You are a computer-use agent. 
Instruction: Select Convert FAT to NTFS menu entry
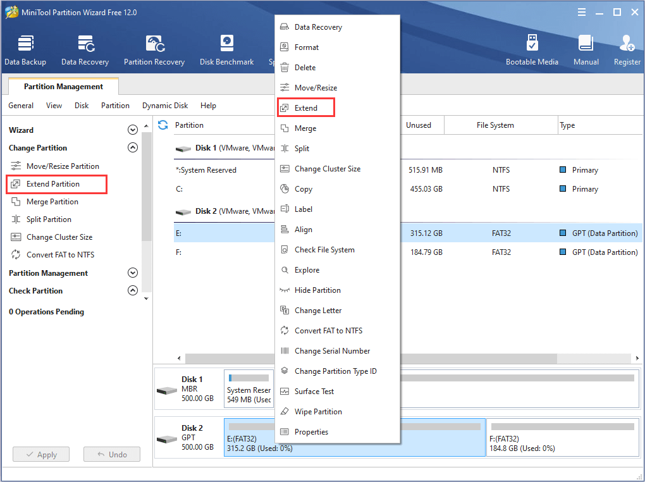click(x=337, y=331)
